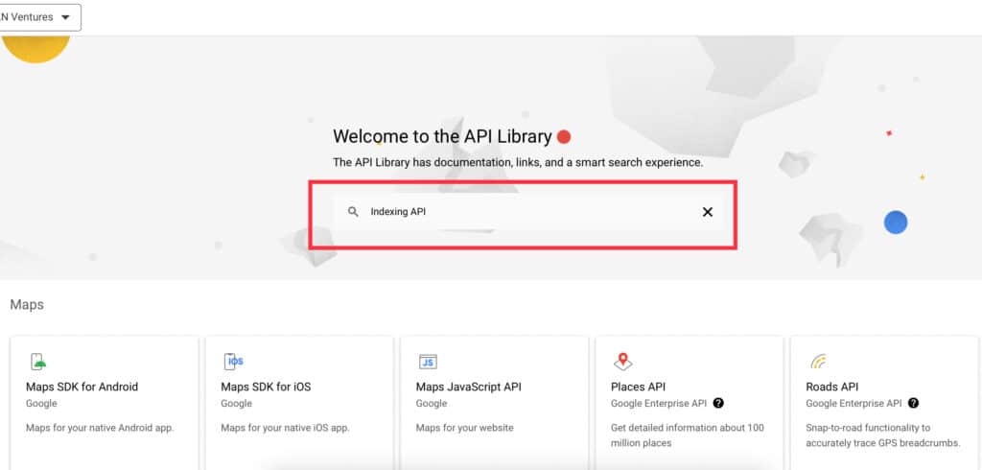Click help icon next to Roads Enterprise API
This screenshot has width=982, height=470.
click(913, 404)
